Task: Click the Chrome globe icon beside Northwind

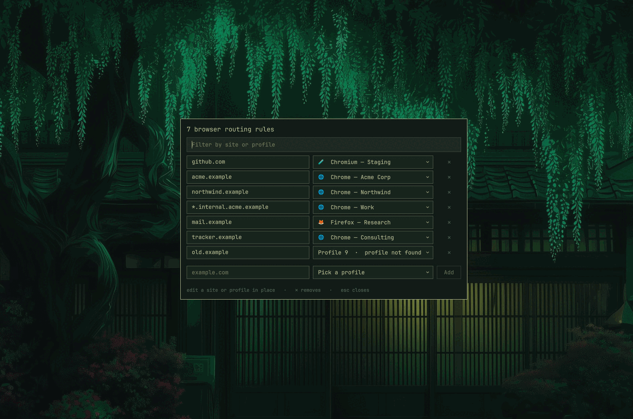Action: click(321, 192)
